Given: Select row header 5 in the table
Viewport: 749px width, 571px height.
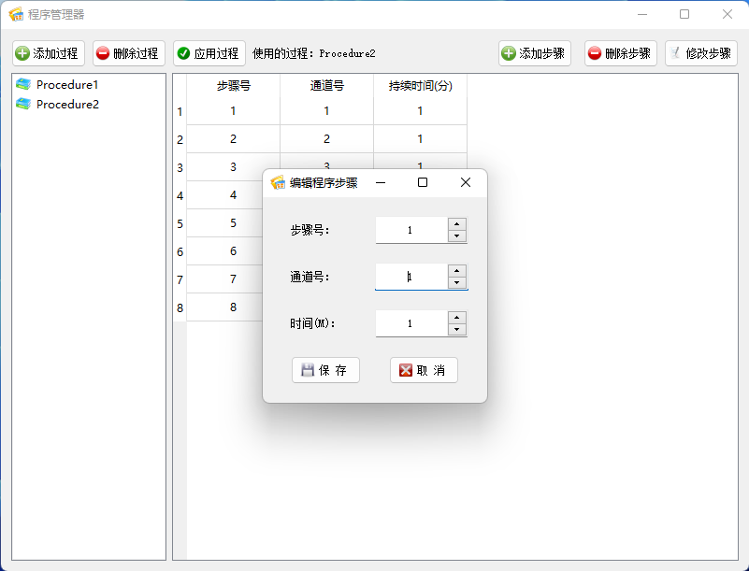Looking at the screenshot, I should pyautogui.click(x=180, y=224).
